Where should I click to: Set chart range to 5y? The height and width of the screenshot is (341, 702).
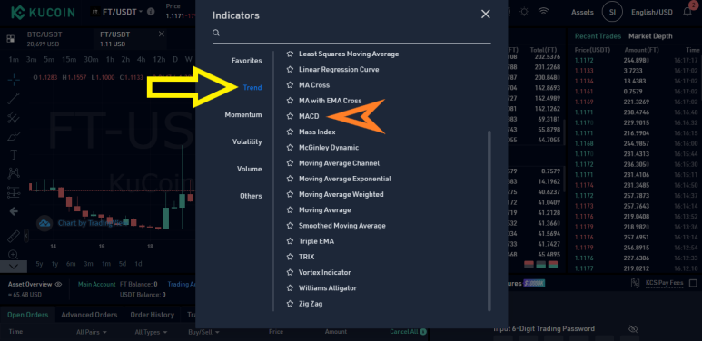[39, 264]
